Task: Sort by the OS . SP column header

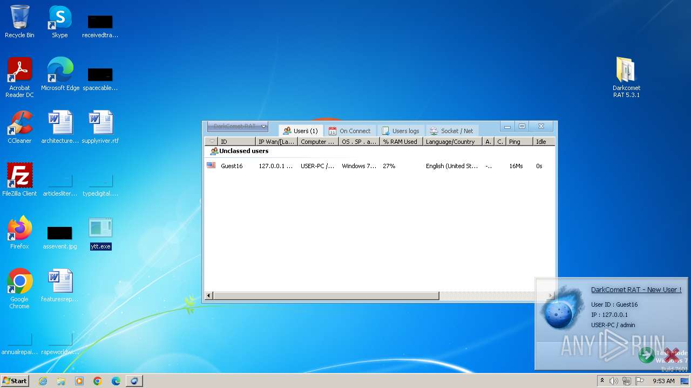Action: pyautogui.click(x=359, y=142)
